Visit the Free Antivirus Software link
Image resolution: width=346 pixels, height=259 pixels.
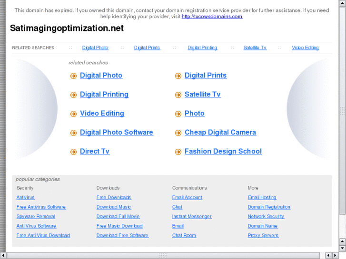click(x=41, y=207)
